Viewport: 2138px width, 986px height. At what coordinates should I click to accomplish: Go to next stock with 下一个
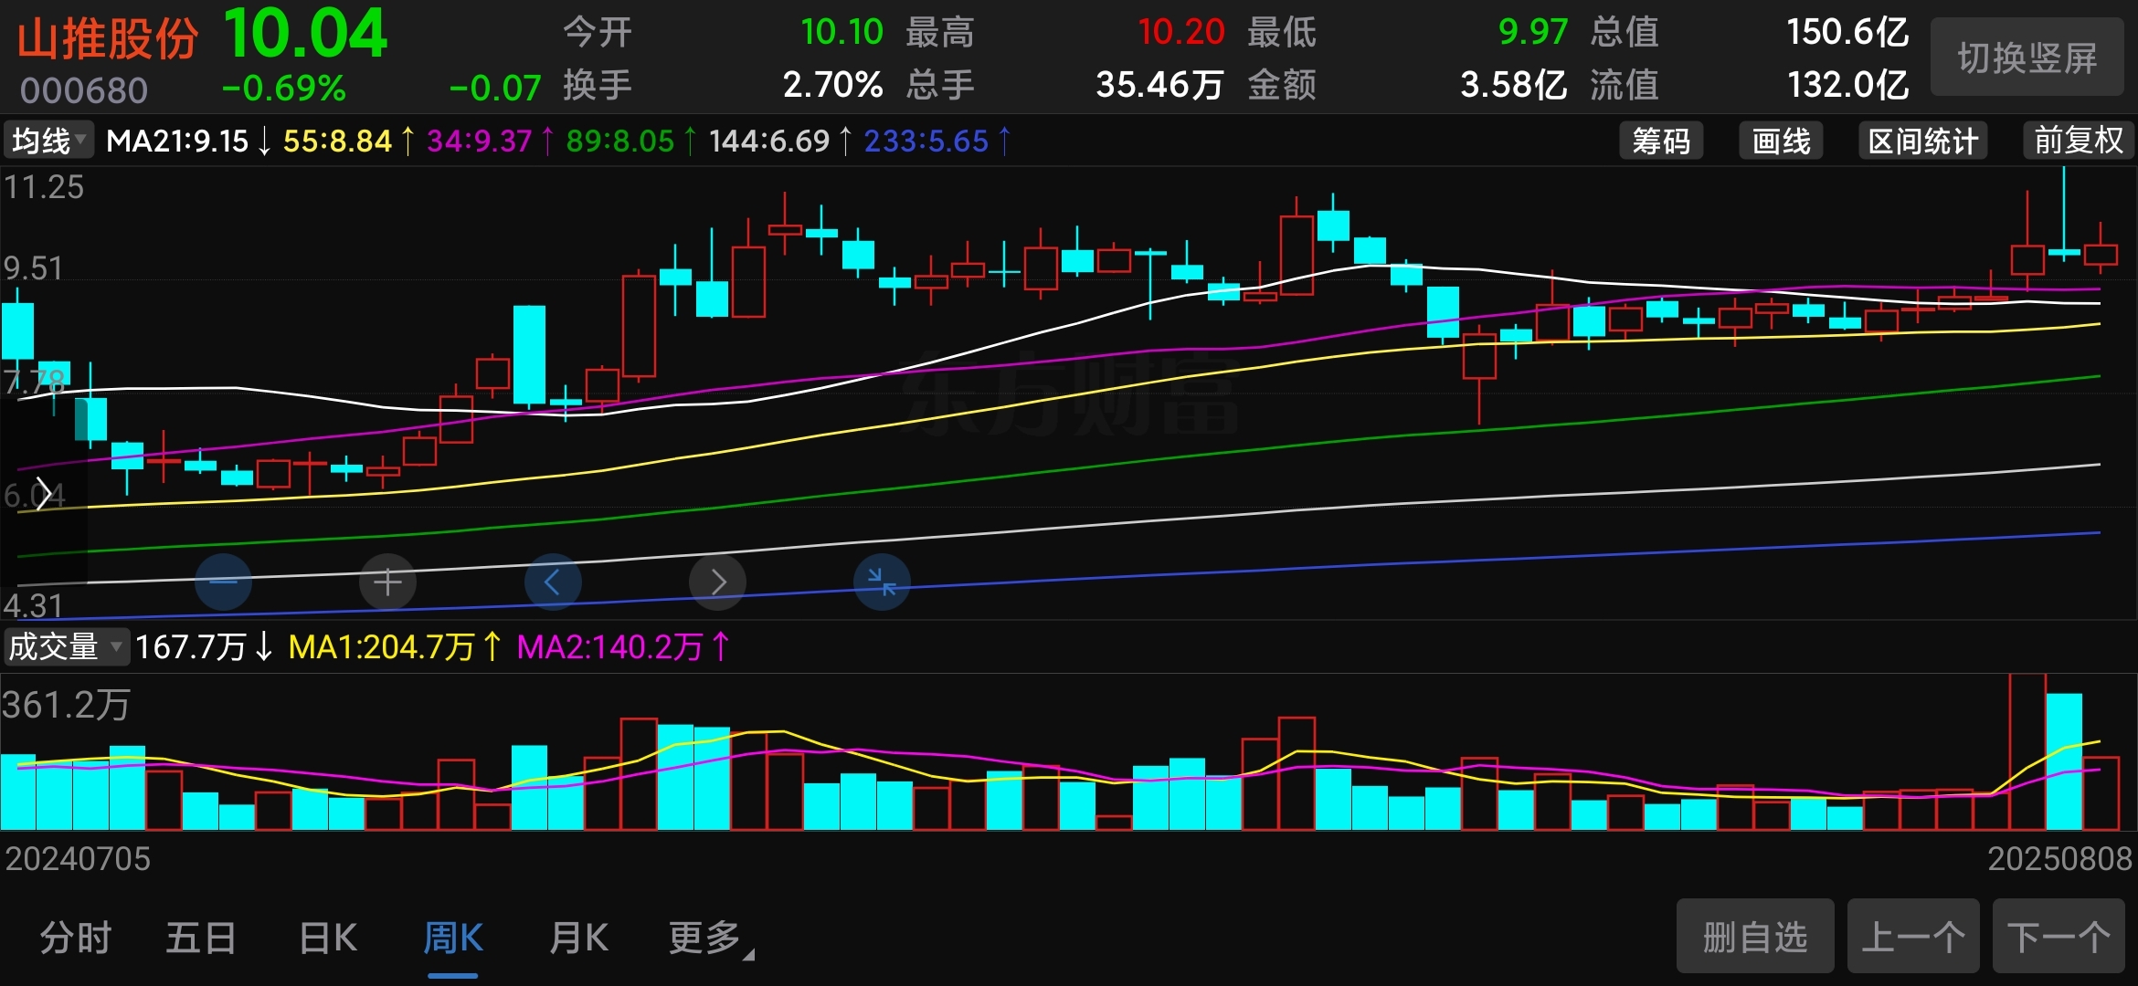click(2059, 937)
